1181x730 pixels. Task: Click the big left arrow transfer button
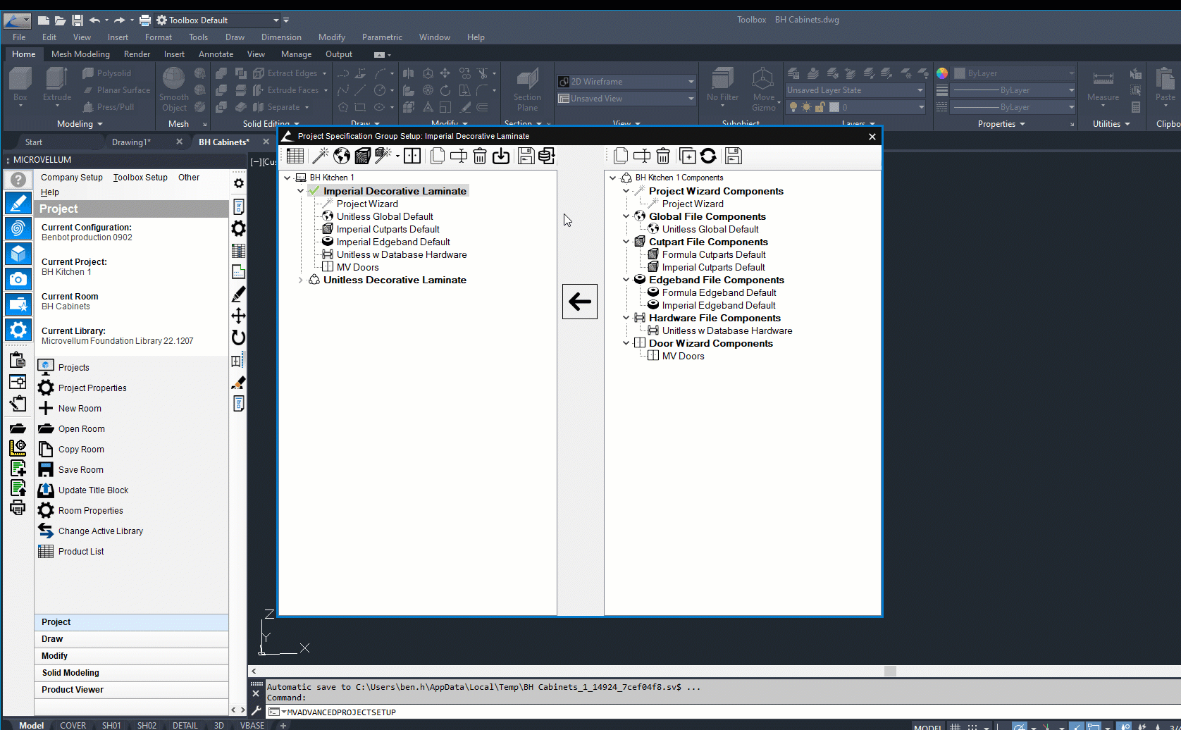click(x=579, y=302)
